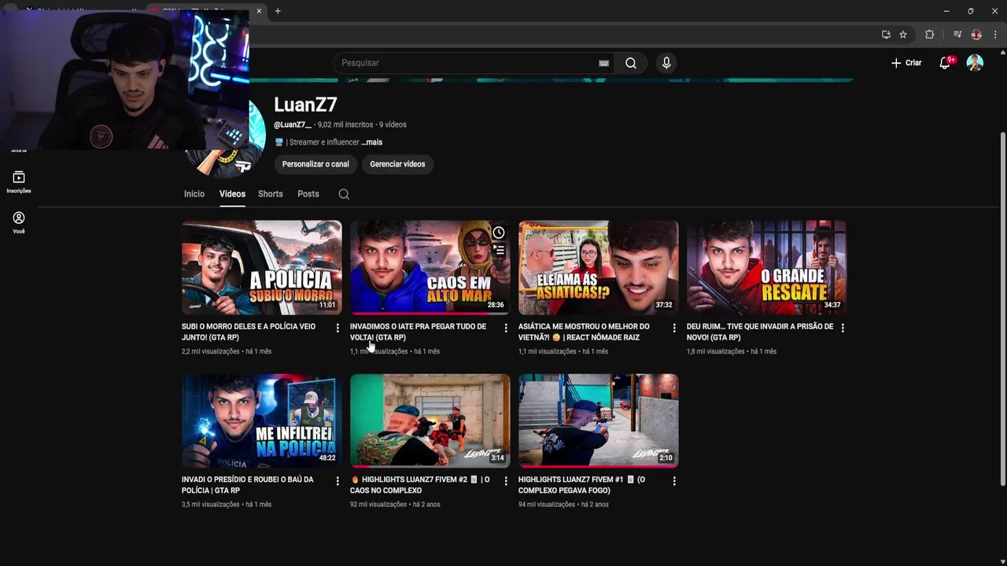Open options for HIGHLIGHTS LUANZ7 FIVEM #2 video

click(506, 481)
